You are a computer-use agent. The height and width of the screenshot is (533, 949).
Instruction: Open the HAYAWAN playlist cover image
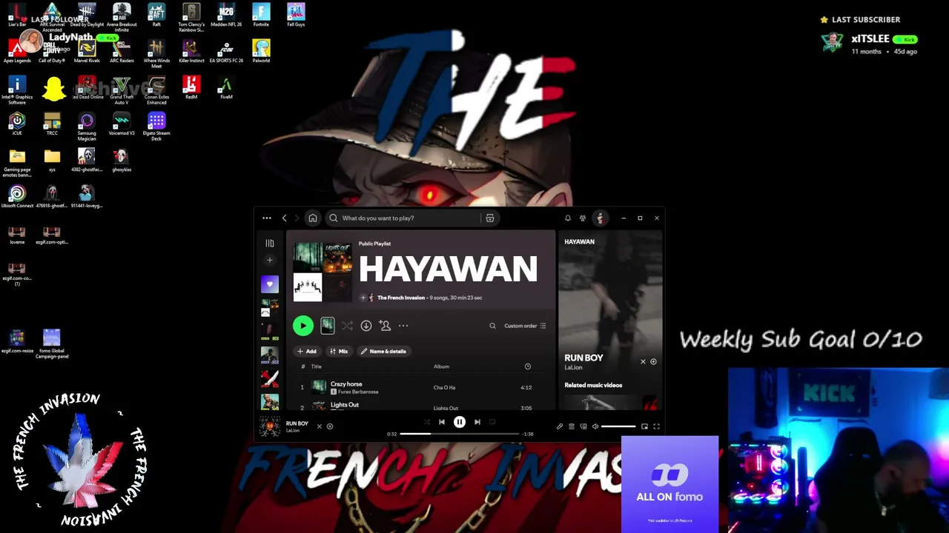coord(323,272)
